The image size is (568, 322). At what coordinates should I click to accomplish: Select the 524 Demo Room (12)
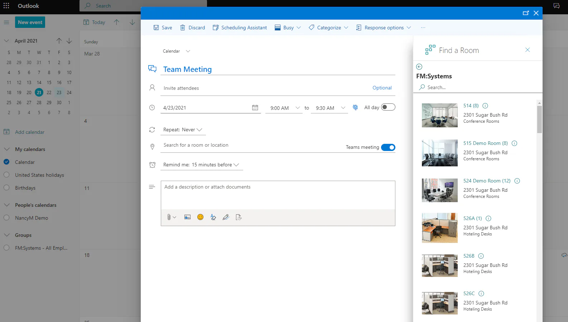487,181
